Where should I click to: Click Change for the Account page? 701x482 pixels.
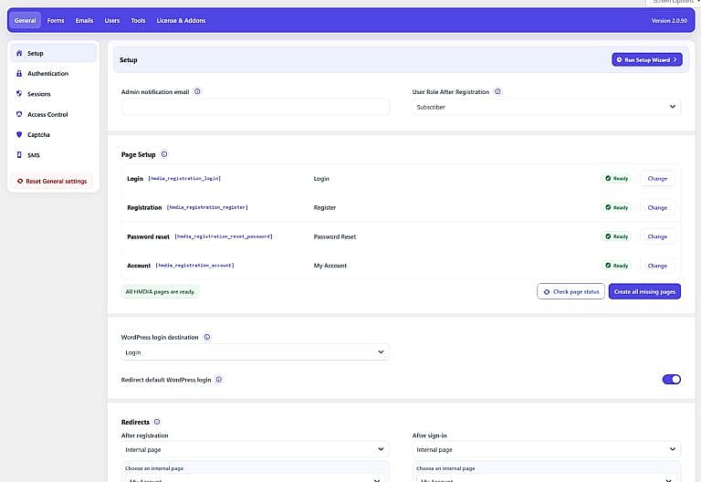(657, 266)
